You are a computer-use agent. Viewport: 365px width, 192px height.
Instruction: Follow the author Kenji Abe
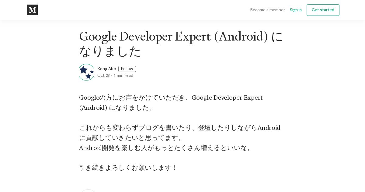click(x=127, y=69)
